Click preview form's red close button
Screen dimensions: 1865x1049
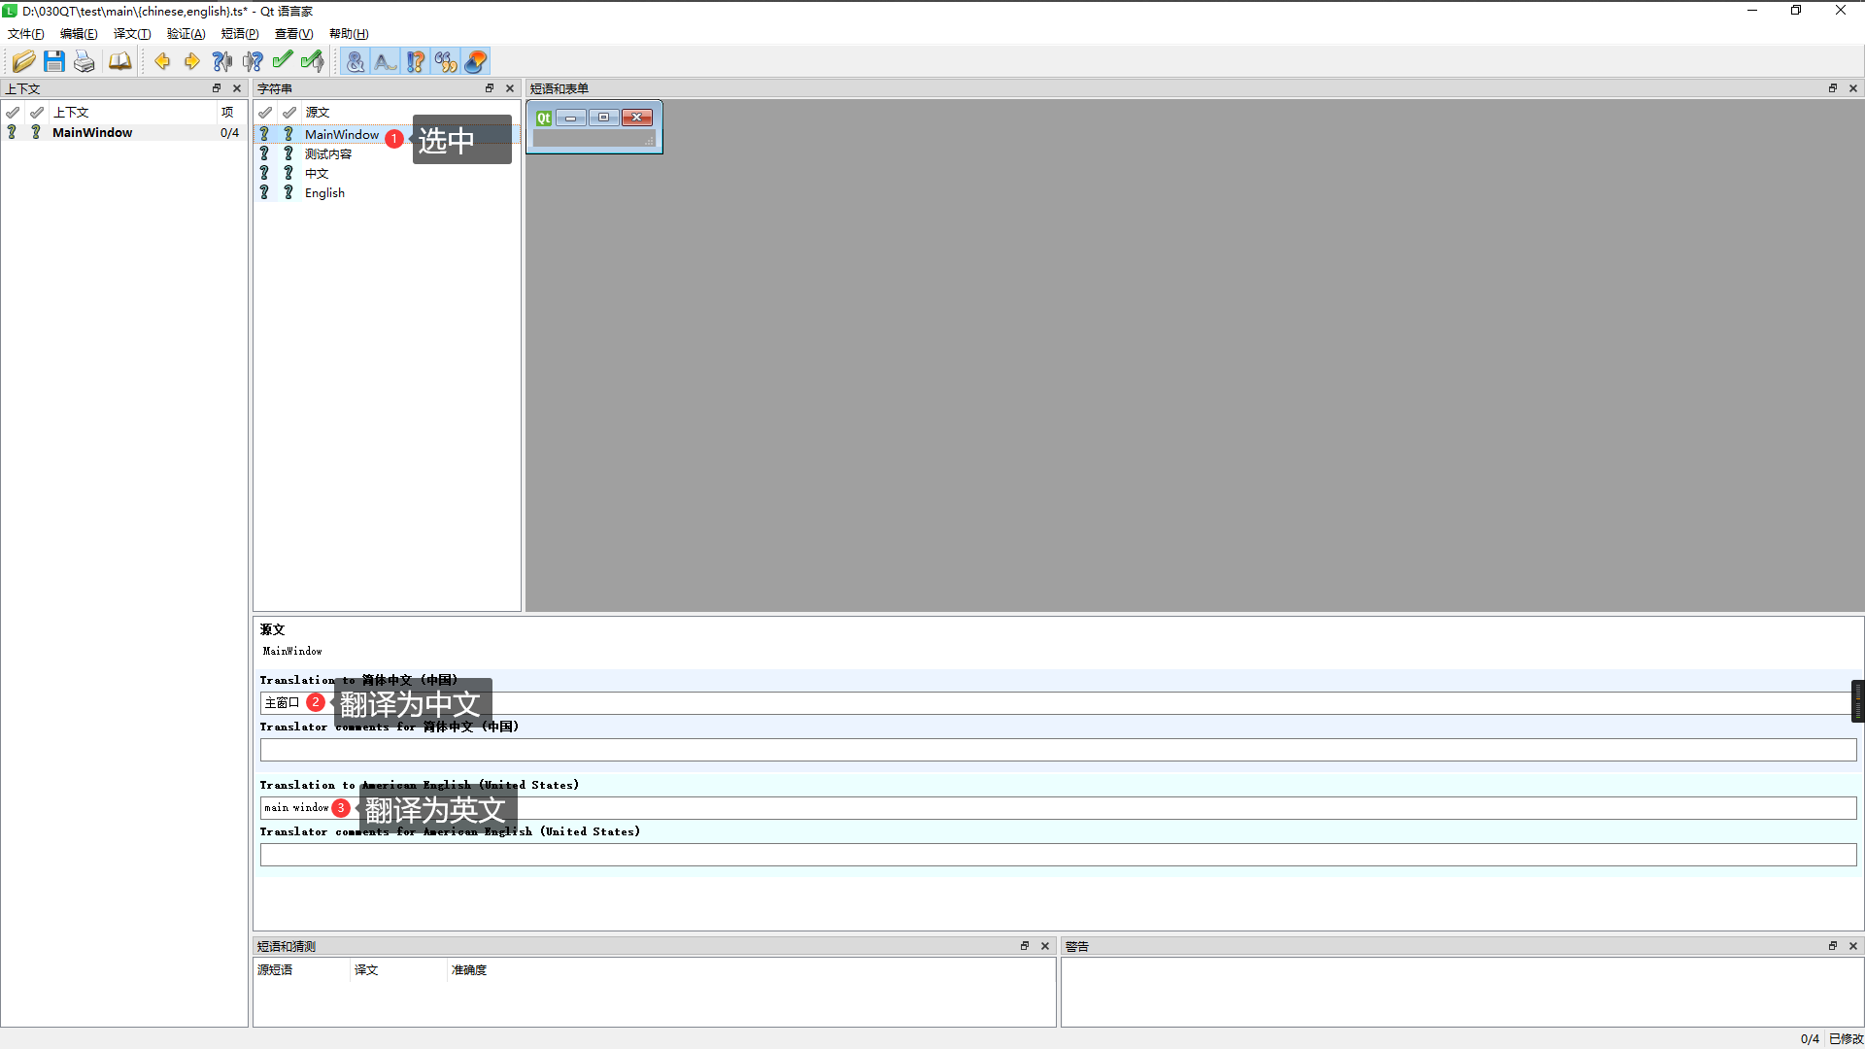click(x=637, y=118)
